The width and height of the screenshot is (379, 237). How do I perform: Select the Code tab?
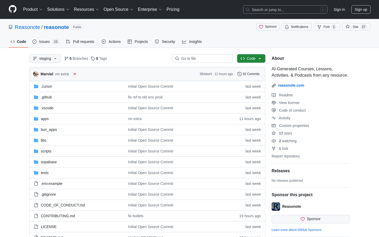[x=18, y=42]
